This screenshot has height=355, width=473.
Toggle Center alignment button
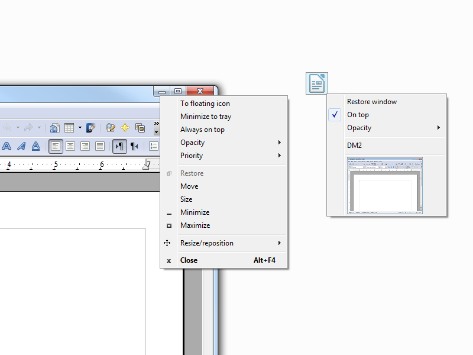pyautogui.click(x=70, y=146)
